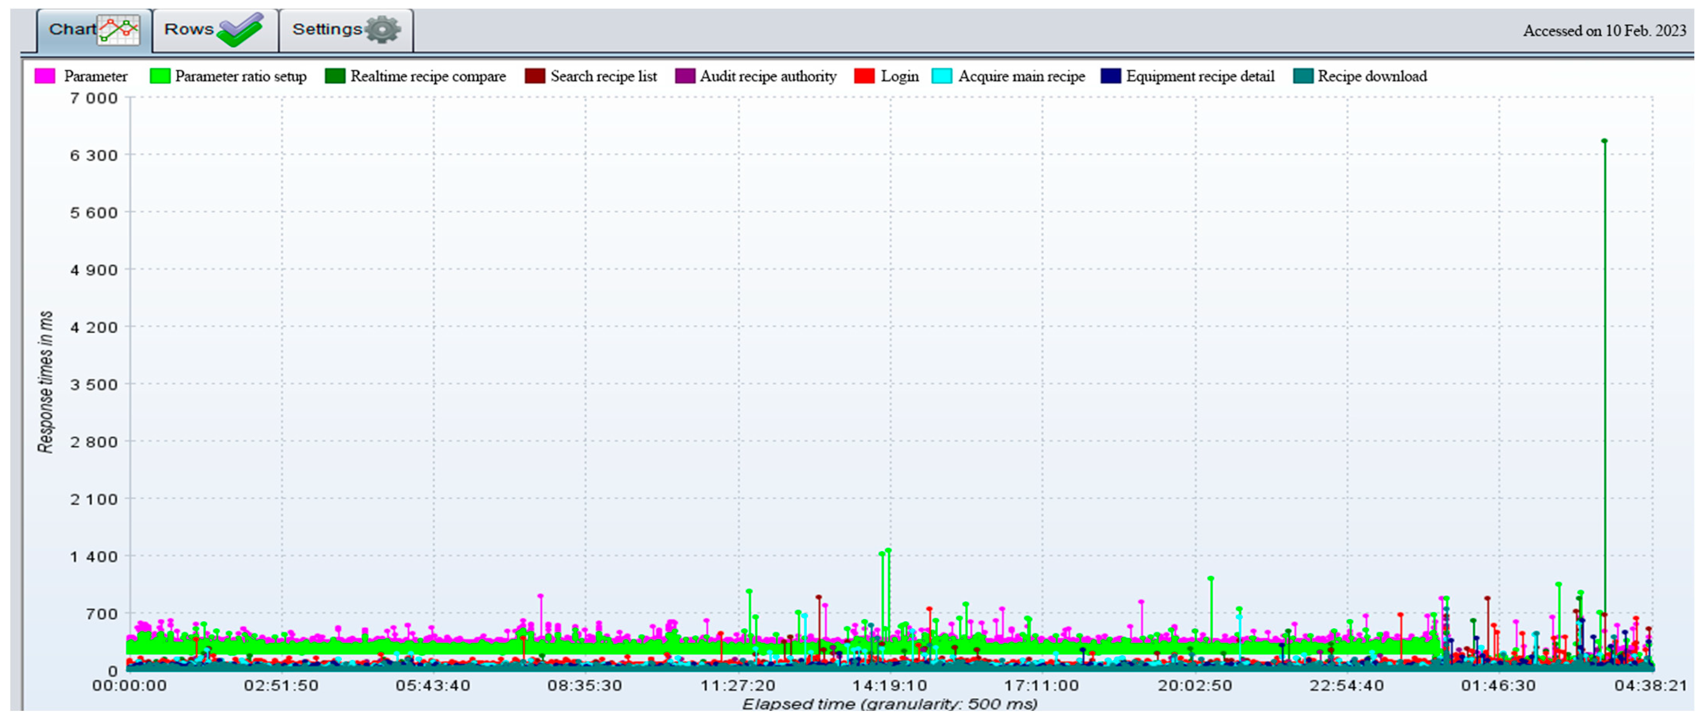The width and height of the screenshot is (1701, 724).
Task: Switch to the Rows tab
Action: pyautogui.click(x=189, y=30)
